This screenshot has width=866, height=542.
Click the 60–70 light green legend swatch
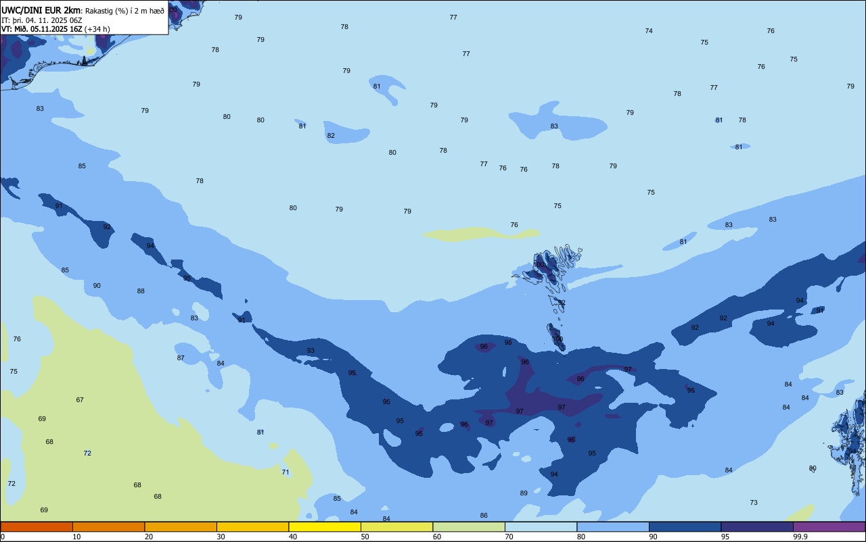point(469,526)
